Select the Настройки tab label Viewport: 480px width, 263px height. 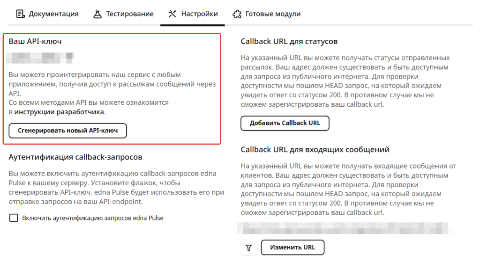[x=199, y=14]
